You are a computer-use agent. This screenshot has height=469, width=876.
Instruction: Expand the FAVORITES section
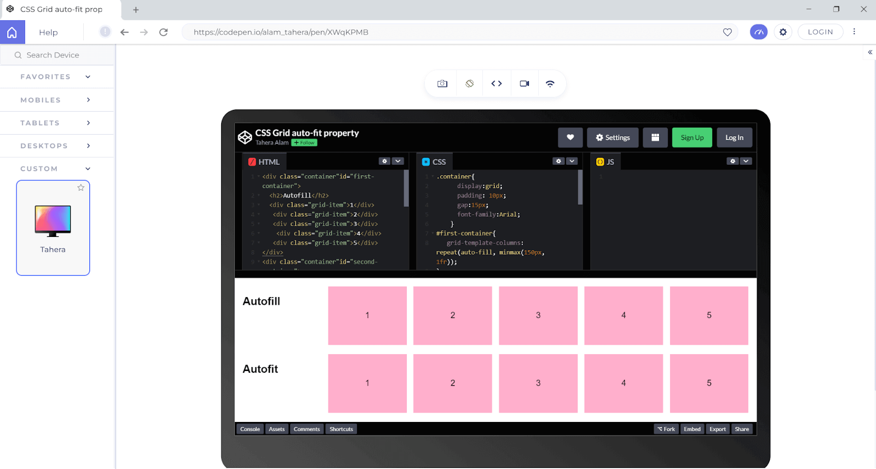[57, 77]
